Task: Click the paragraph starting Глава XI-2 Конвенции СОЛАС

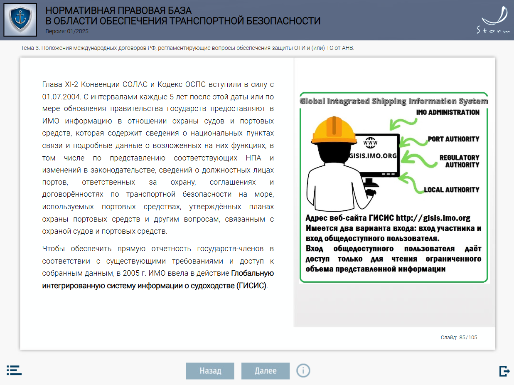Action: click(x=158, y=158)
